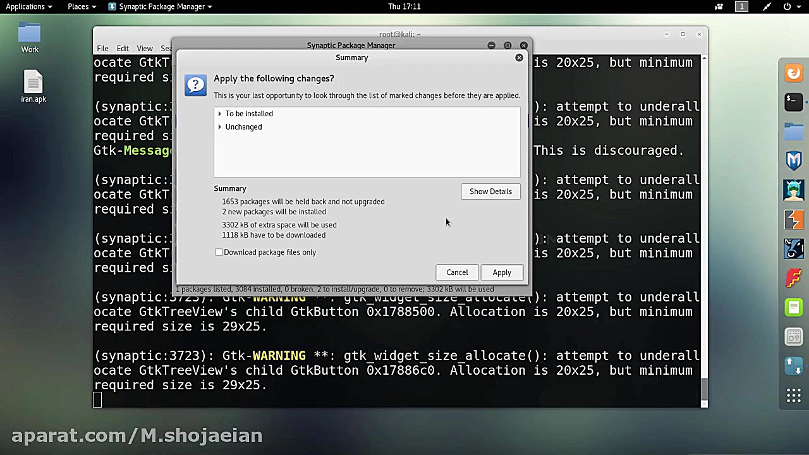Switch workspace using indicator 1

tap(741, 6)
